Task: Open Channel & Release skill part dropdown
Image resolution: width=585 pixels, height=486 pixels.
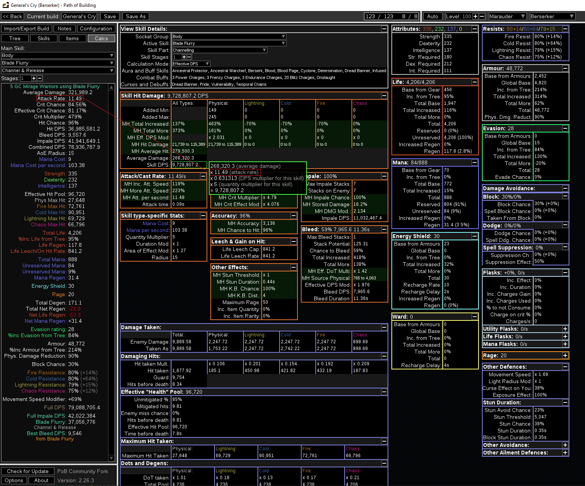Action: pos(58,71)
